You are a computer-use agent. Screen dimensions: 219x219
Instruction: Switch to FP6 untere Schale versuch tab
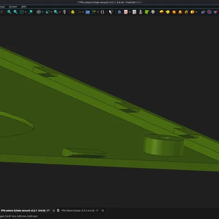(x=25, y=210)
